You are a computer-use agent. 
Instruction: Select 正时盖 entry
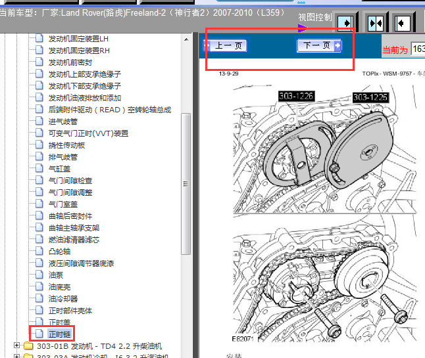(59, 322)
